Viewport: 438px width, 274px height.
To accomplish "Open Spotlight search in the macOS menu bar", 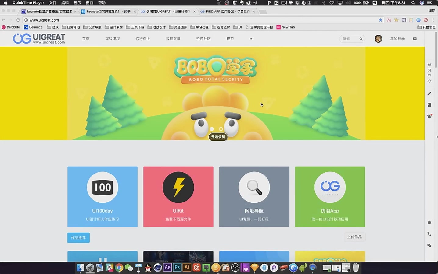I will click(413, 3).
